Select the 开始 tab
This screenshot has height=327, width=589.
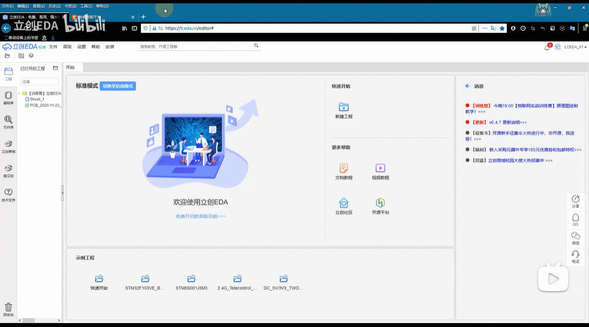coord(73,67)
